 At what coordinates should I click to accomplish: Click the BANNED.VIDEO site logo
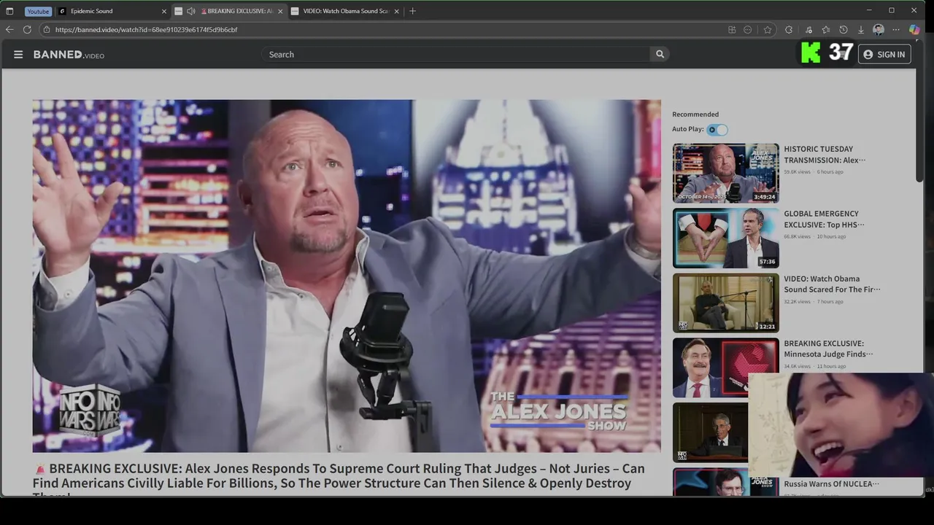[x=69, y=55]
